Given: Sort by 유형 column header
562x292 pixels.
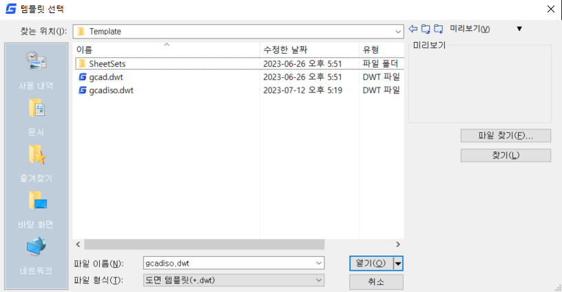Looking at the screenshot, I should pyautogui.click(x=382, y=50).
